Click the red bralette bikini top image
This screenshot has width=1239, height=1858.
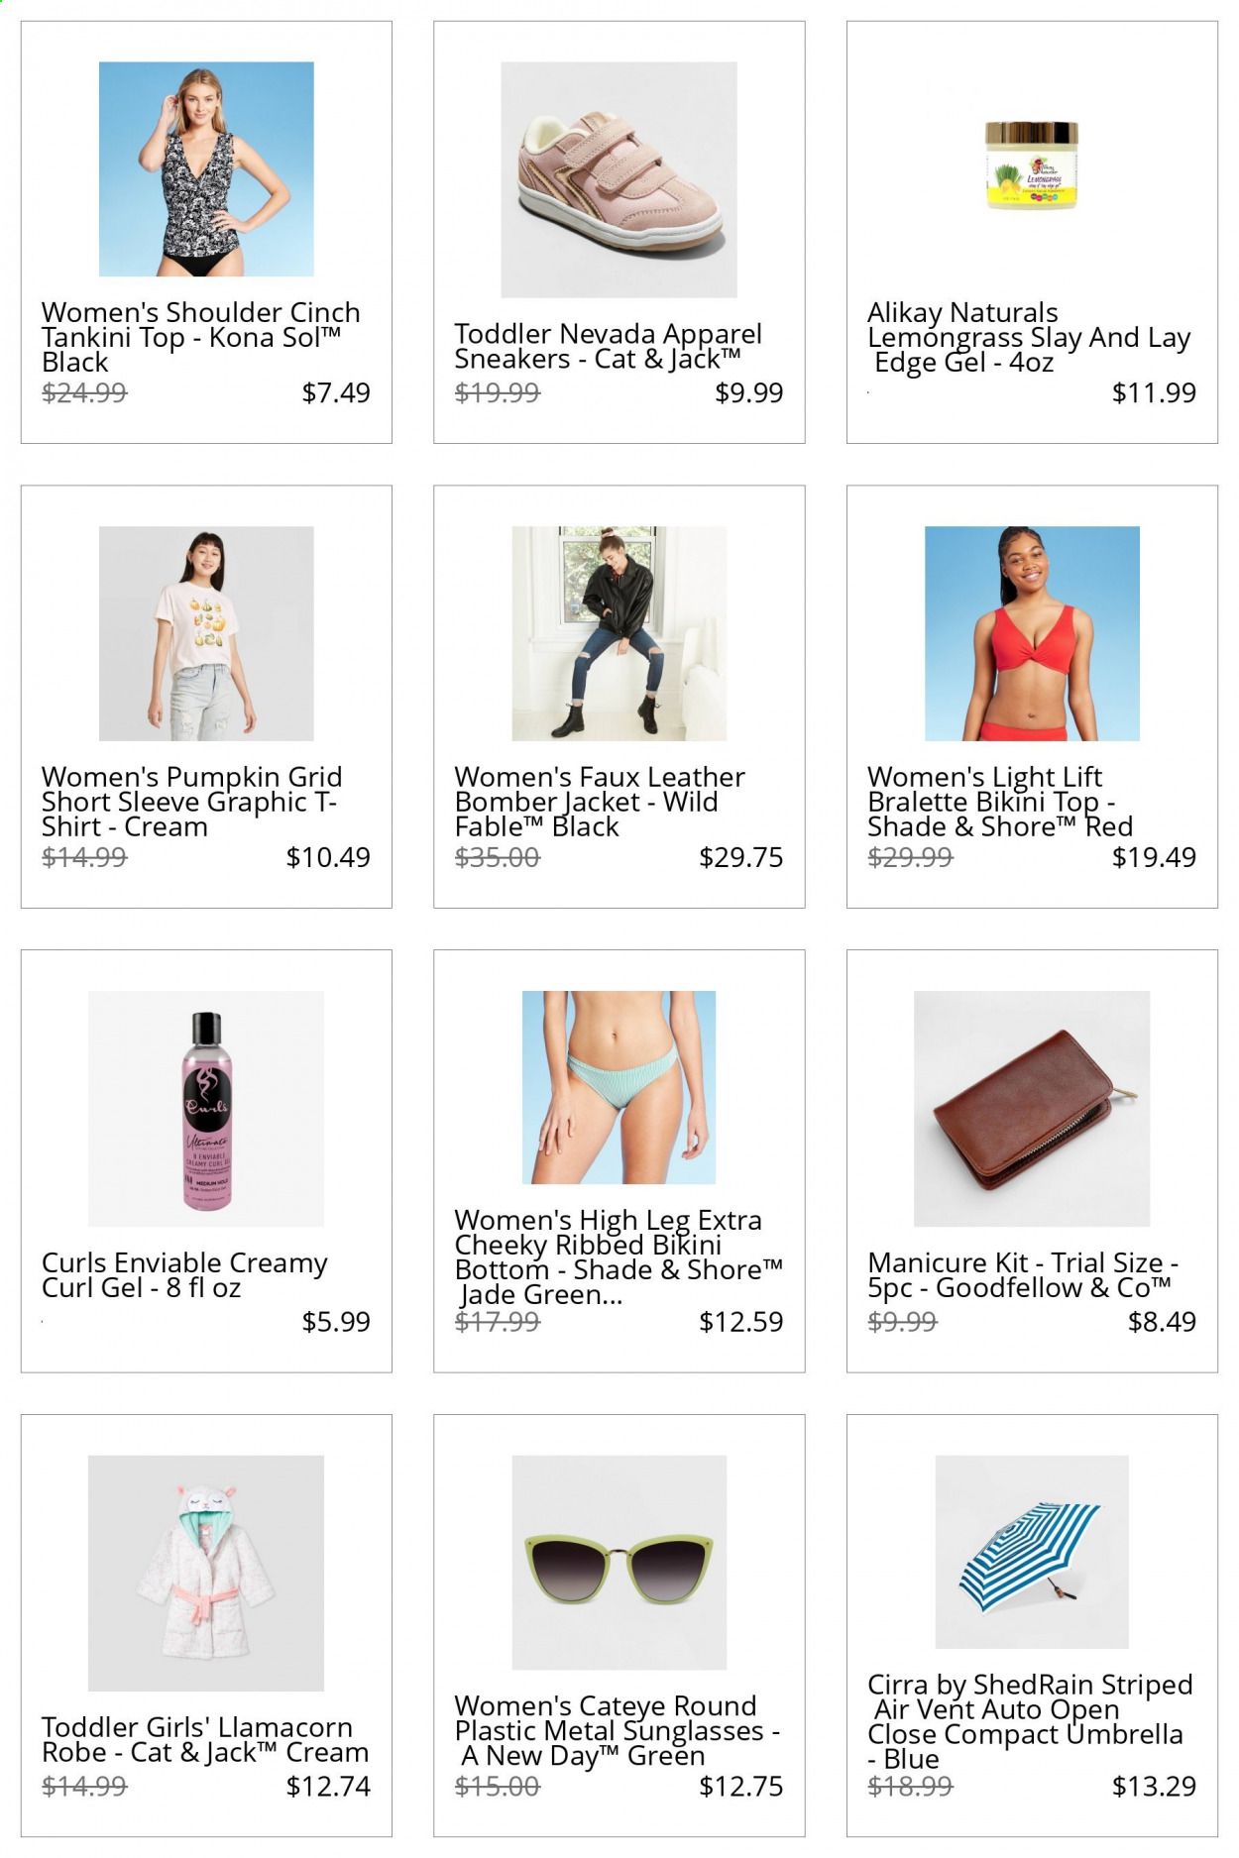pos(1032,633)
